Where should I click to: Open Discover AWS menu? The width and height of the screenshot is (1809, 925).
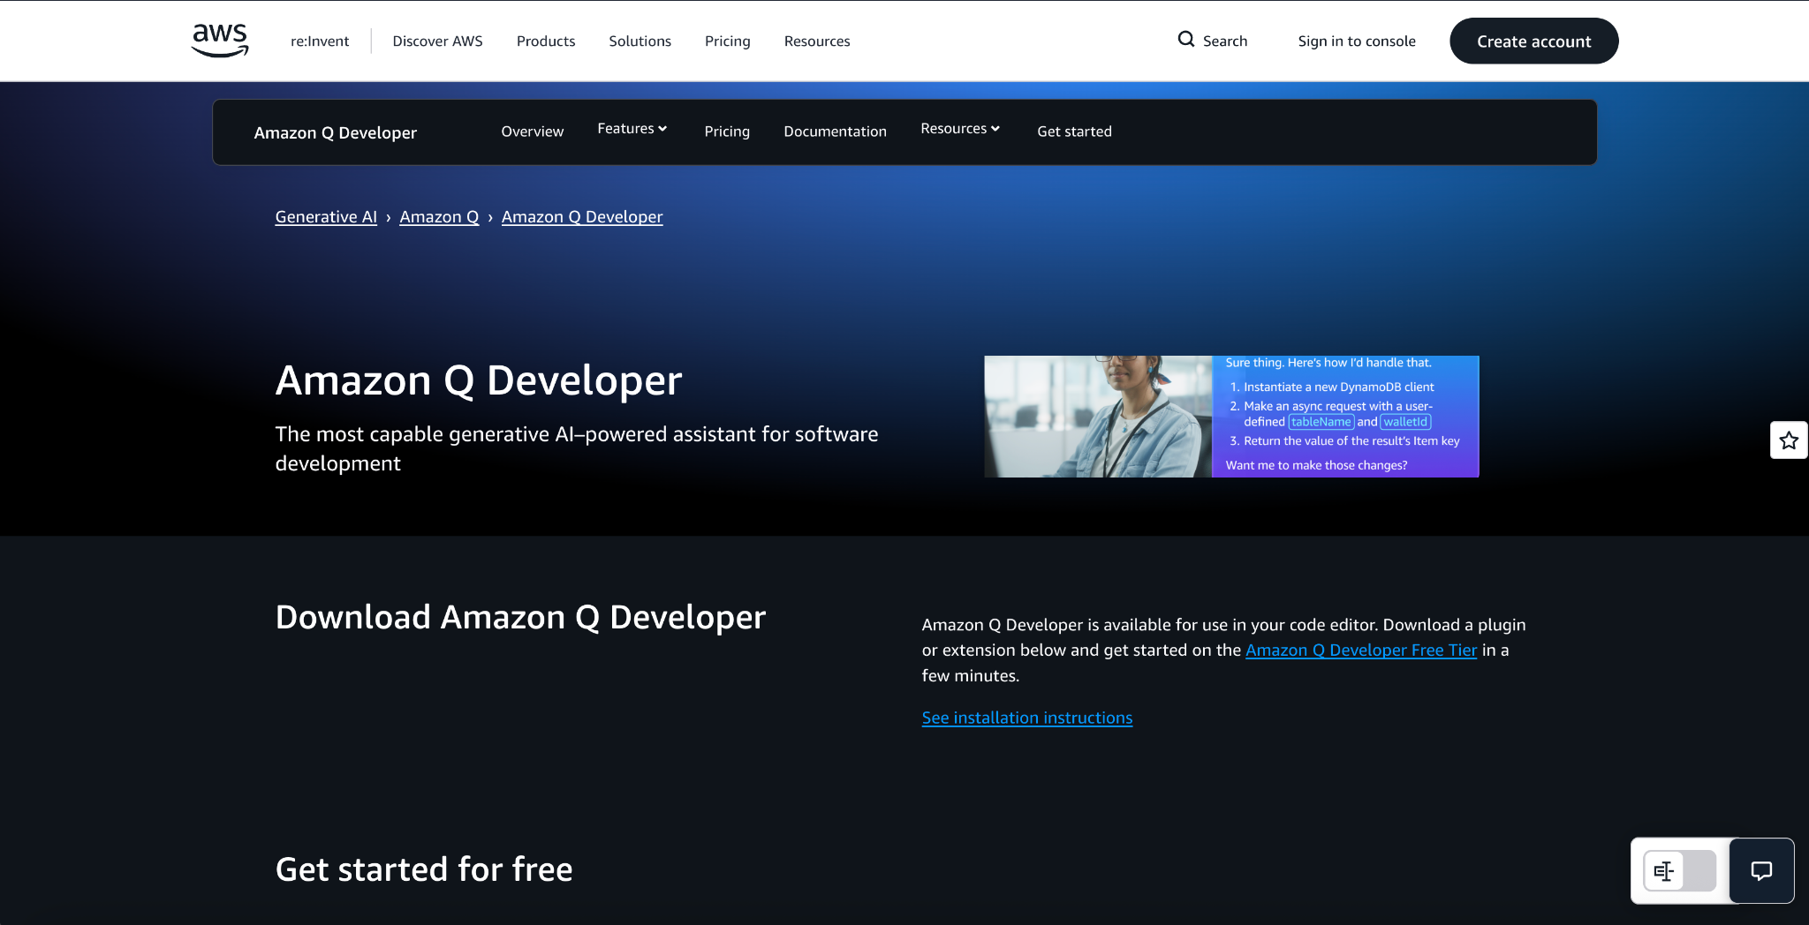tap(437, 41)
